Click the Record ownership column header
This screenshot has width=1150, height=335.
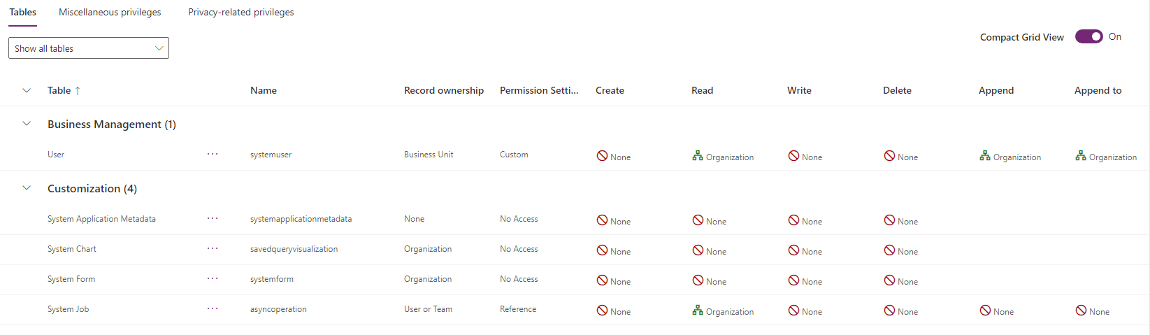point(443,90)
